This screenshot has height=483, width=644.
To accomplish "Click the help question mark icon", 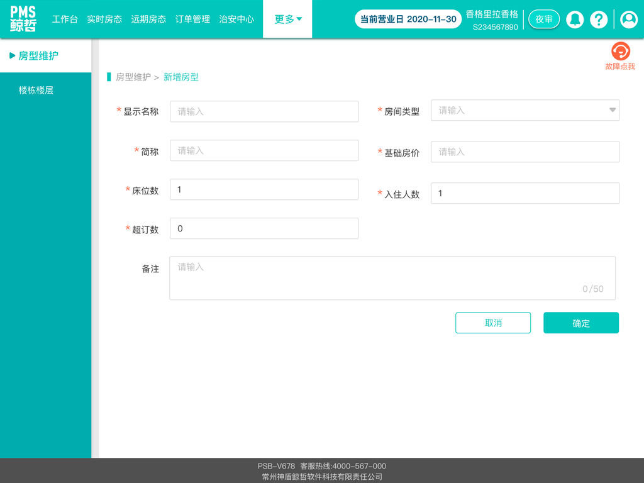I will (599, 19).
